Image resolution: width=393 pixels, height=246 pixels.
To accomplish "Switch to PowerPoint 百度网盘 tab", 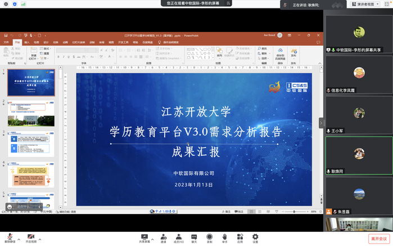I will point(147,42).
